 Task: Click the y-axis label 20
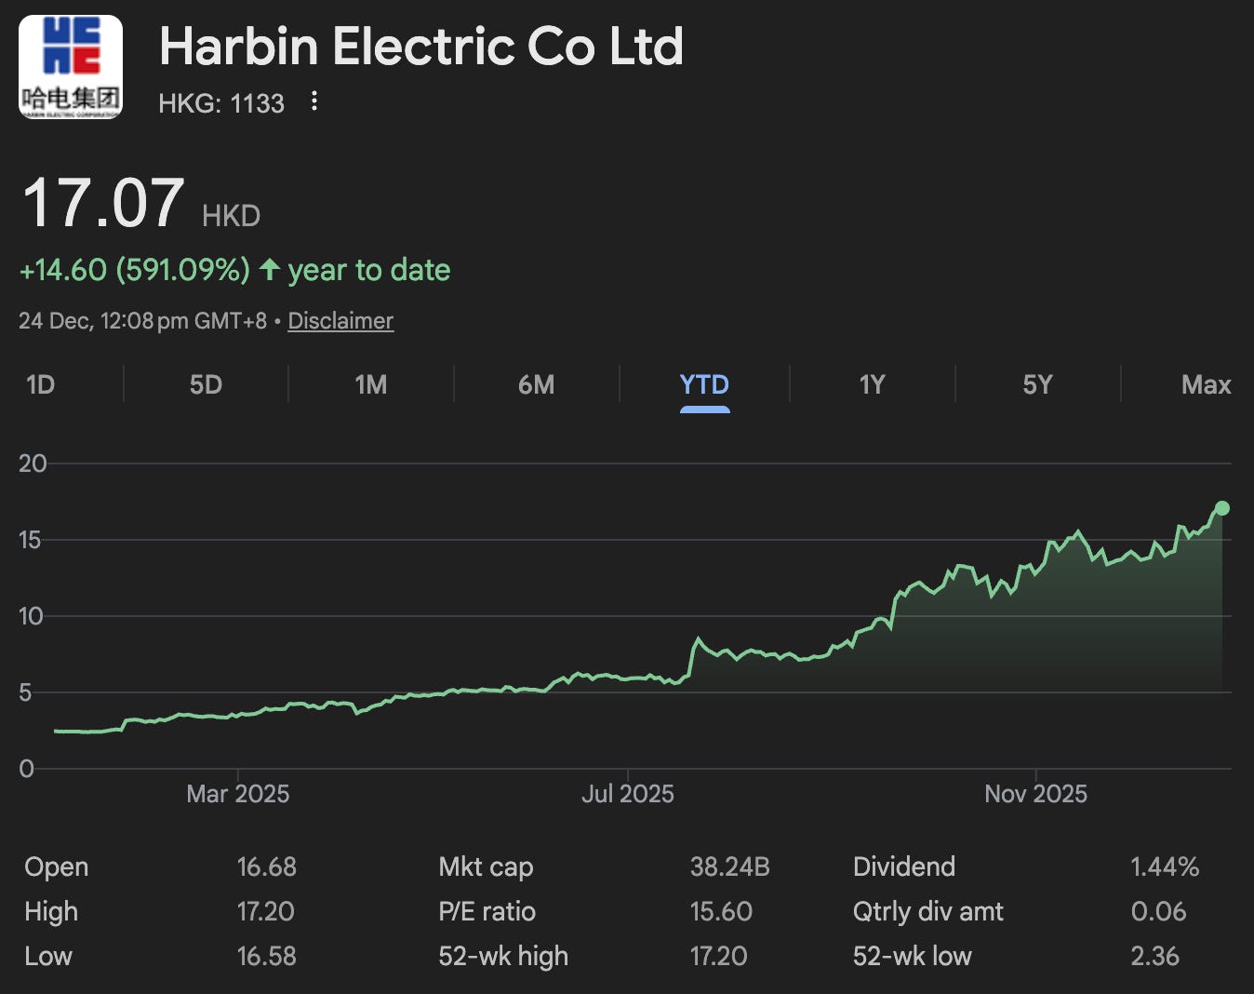pos(33,463)
